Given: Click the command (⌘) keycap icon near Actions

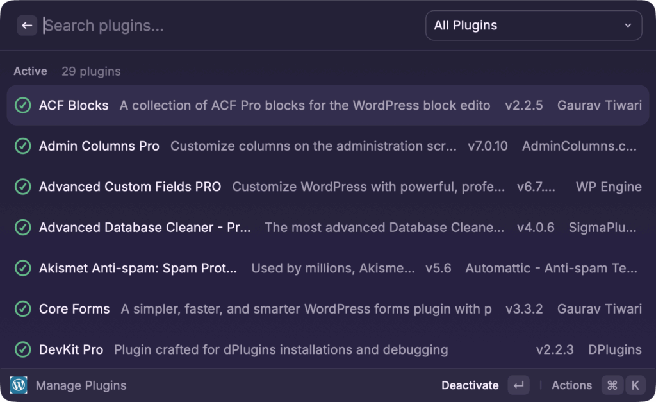Looking at the screenshot, I should (x=612, y=385).
